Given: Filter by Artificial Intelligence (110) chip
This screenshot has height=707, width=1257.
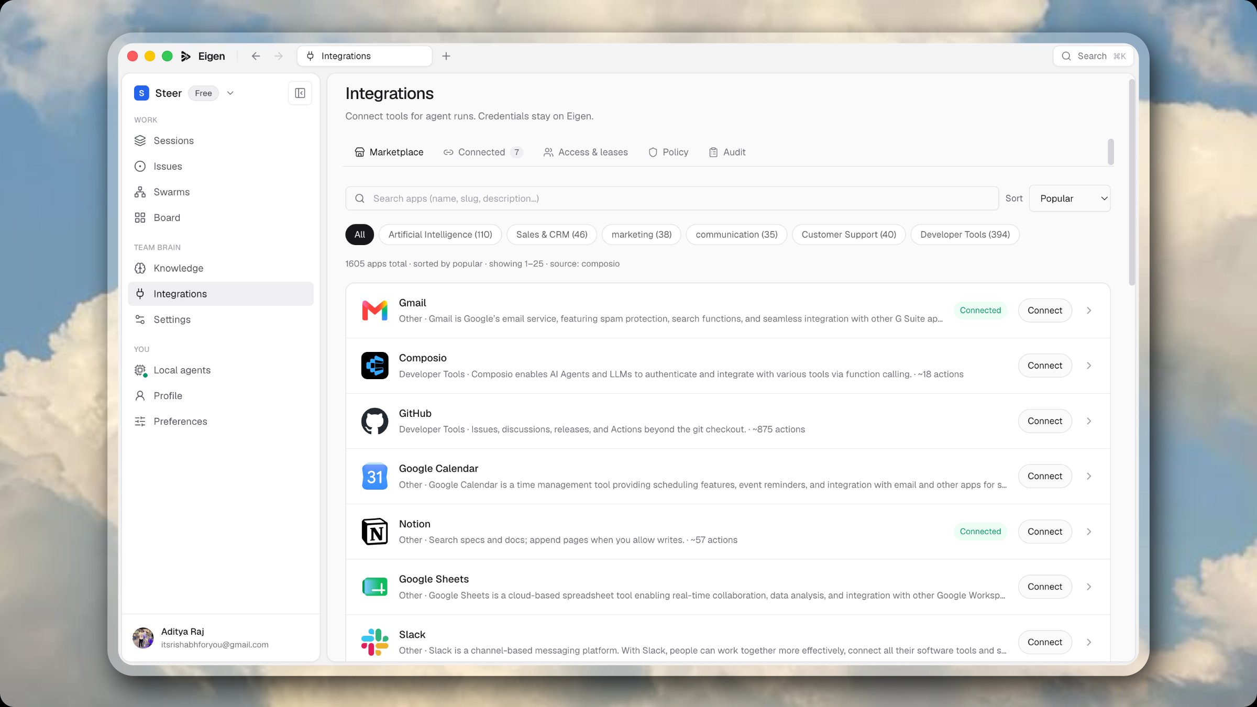Looking at the screenshot, I should (440, 235).
